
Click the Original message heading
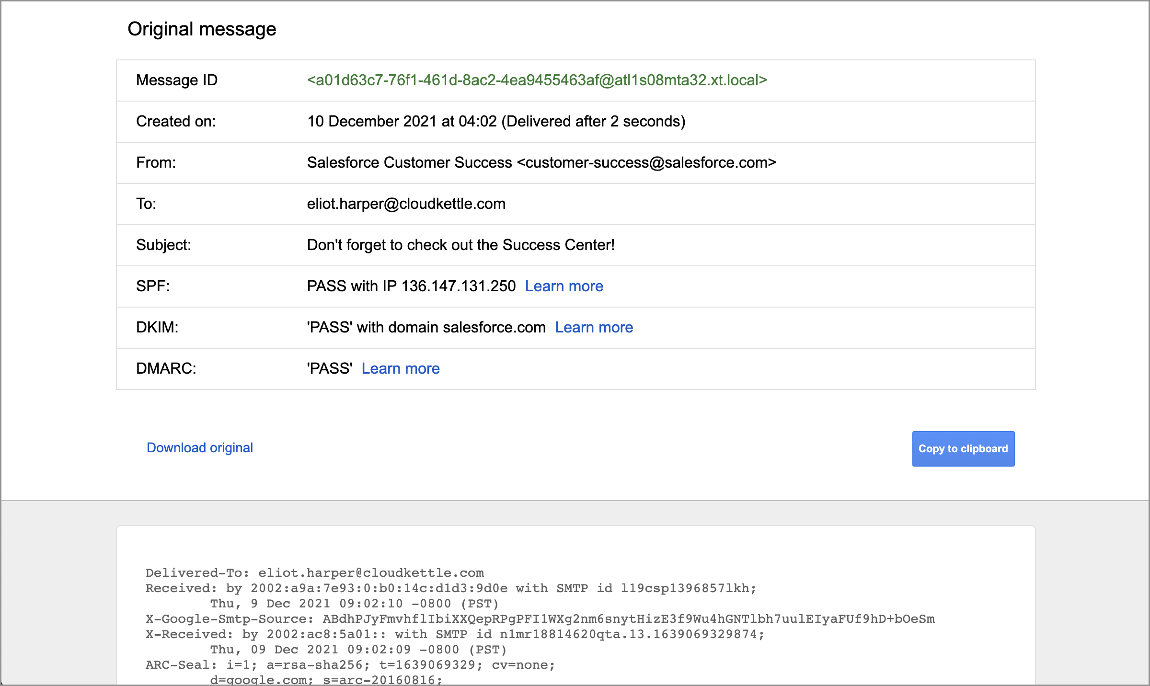tap(202, 29)
